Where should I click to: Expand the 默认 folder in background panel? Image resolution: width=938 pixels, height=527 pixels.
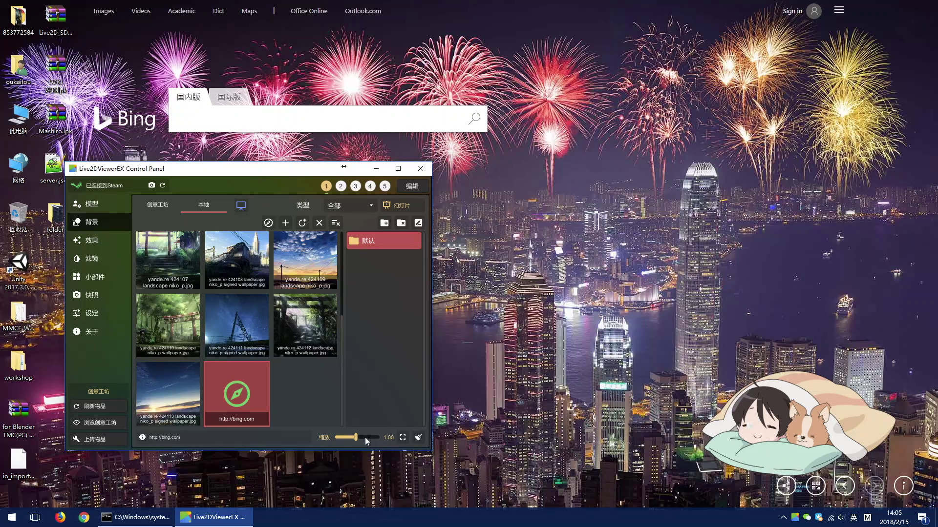click(384, 240)
